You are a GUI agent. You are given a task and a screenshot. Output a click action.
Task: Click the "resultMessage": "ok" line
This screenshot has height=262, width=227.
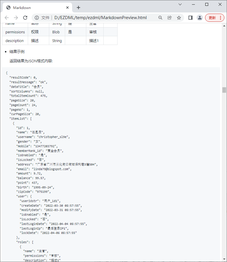click(28, 82)
